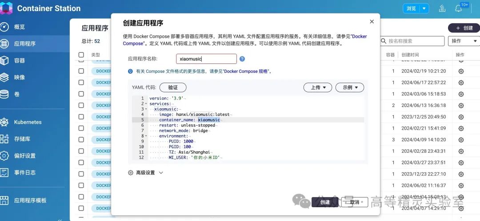Collapse the services fold arrow on line 2
Screen dimensions: 480x221
146,104
